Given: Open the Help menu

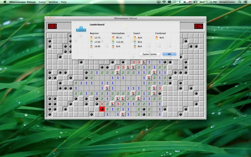Looking at the screenshot, I should pyautogui.click(x=64, y=2).
